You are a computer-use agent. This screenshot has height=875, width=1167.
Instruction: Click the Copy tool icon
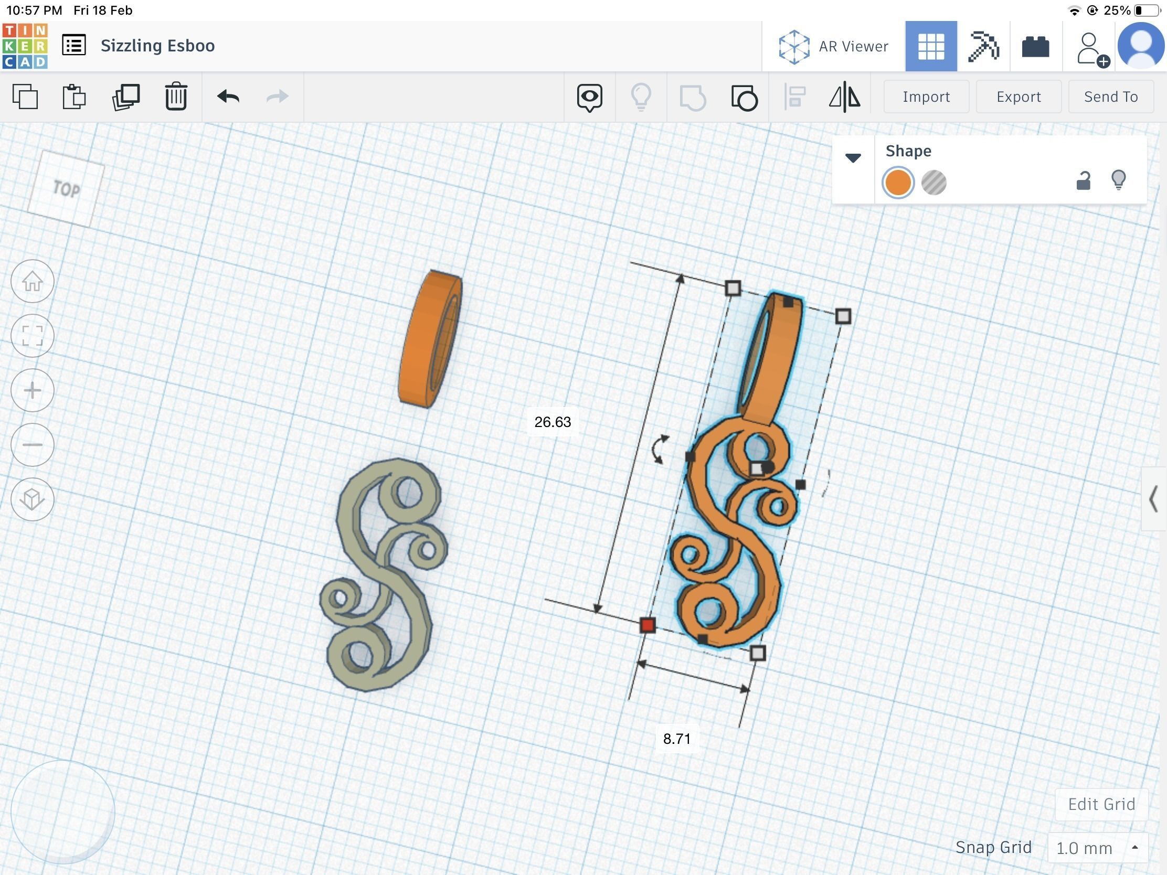tap(25, 97)
